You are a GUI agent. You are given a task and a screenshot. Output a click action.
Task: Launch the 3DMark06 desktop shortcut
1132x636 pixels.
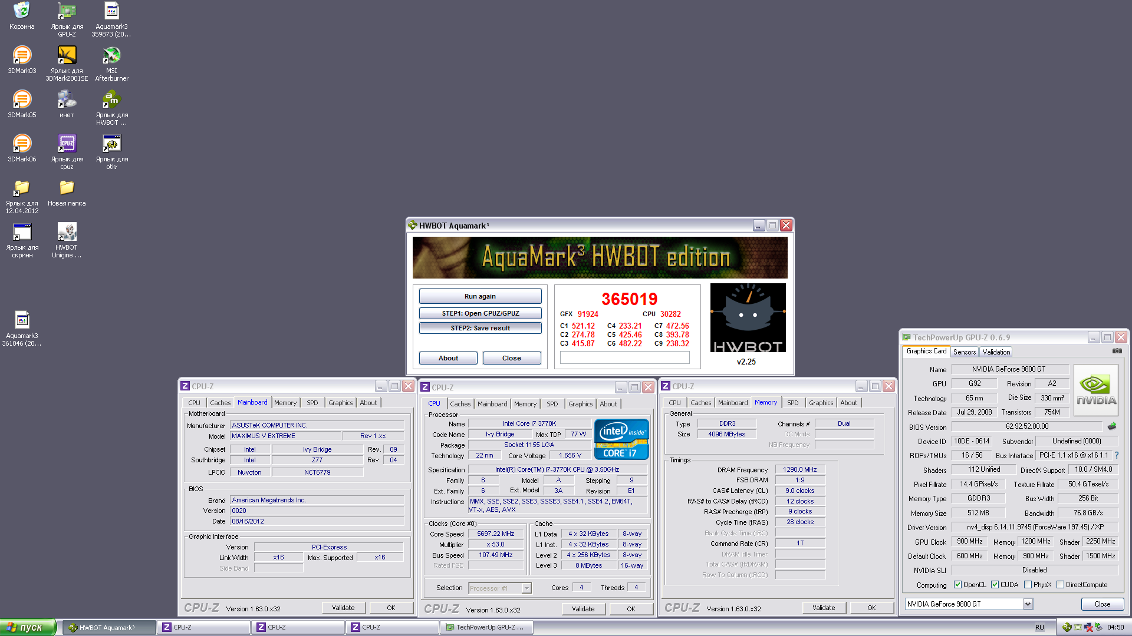[22, 148]
